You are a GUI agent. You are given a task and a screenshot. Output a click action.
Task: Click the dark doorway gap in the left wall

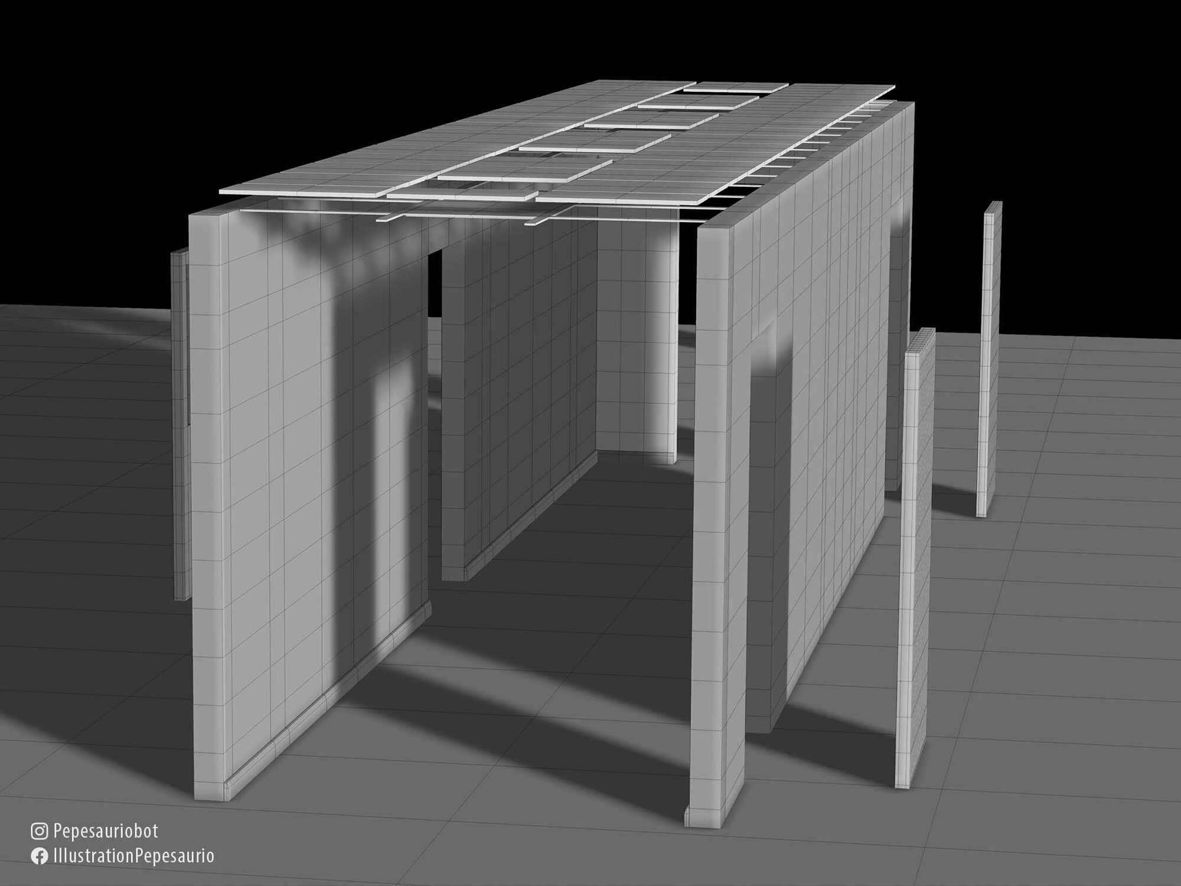pos(436,284)
